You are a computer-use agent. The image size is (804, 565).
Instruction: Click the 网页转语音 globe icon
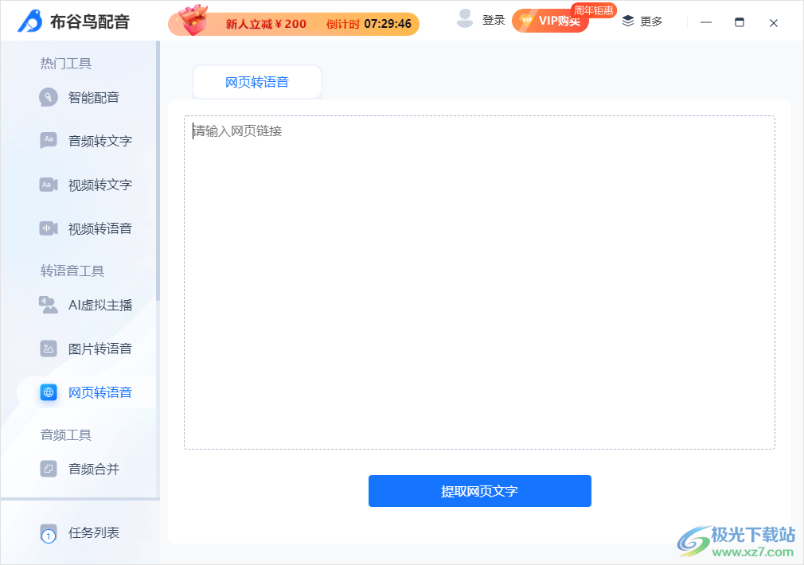coord(49,392)
